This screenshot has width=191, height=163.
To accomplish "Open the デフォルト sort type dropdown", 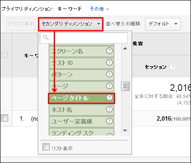I will pyautogui.click(x=163, y=24).
